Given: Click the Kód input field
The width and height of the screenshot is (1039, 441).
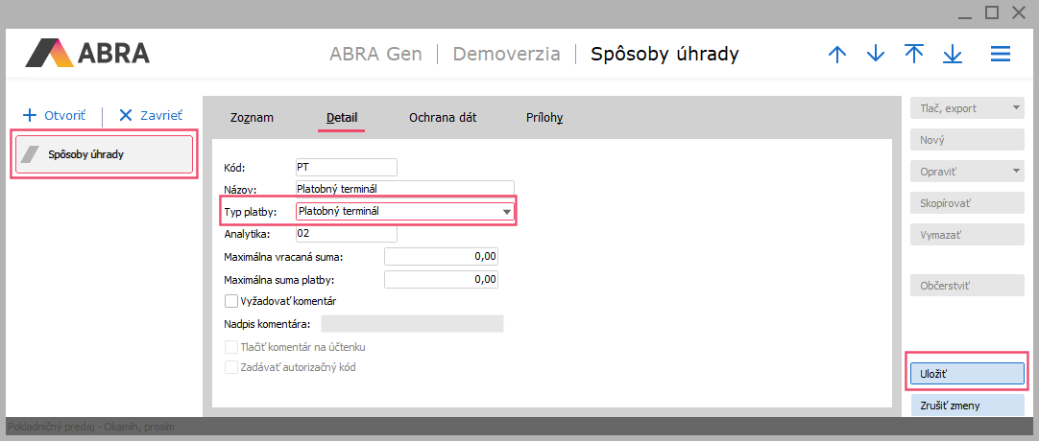Looking at the screenshot, I should point(346,167).
